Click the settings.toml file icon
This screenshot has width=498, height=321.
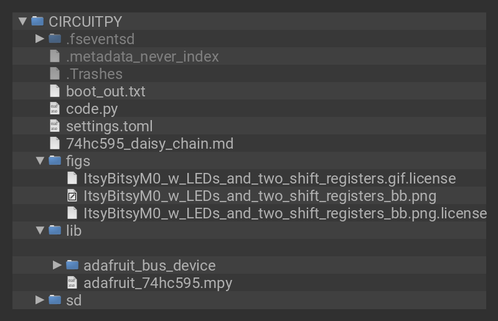55,126
